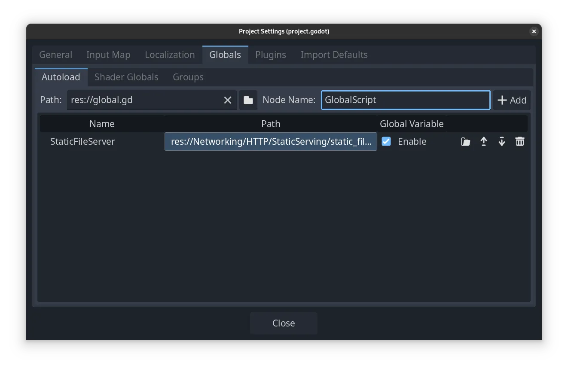The image size is (568, 369).
Task: Select the Plugins tab
Action: pyautogui.click(x=270, y=55)
